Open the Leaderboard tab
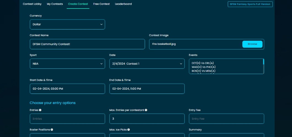The height and width of the screenshot is (137, 292). (x=123, y=4)
